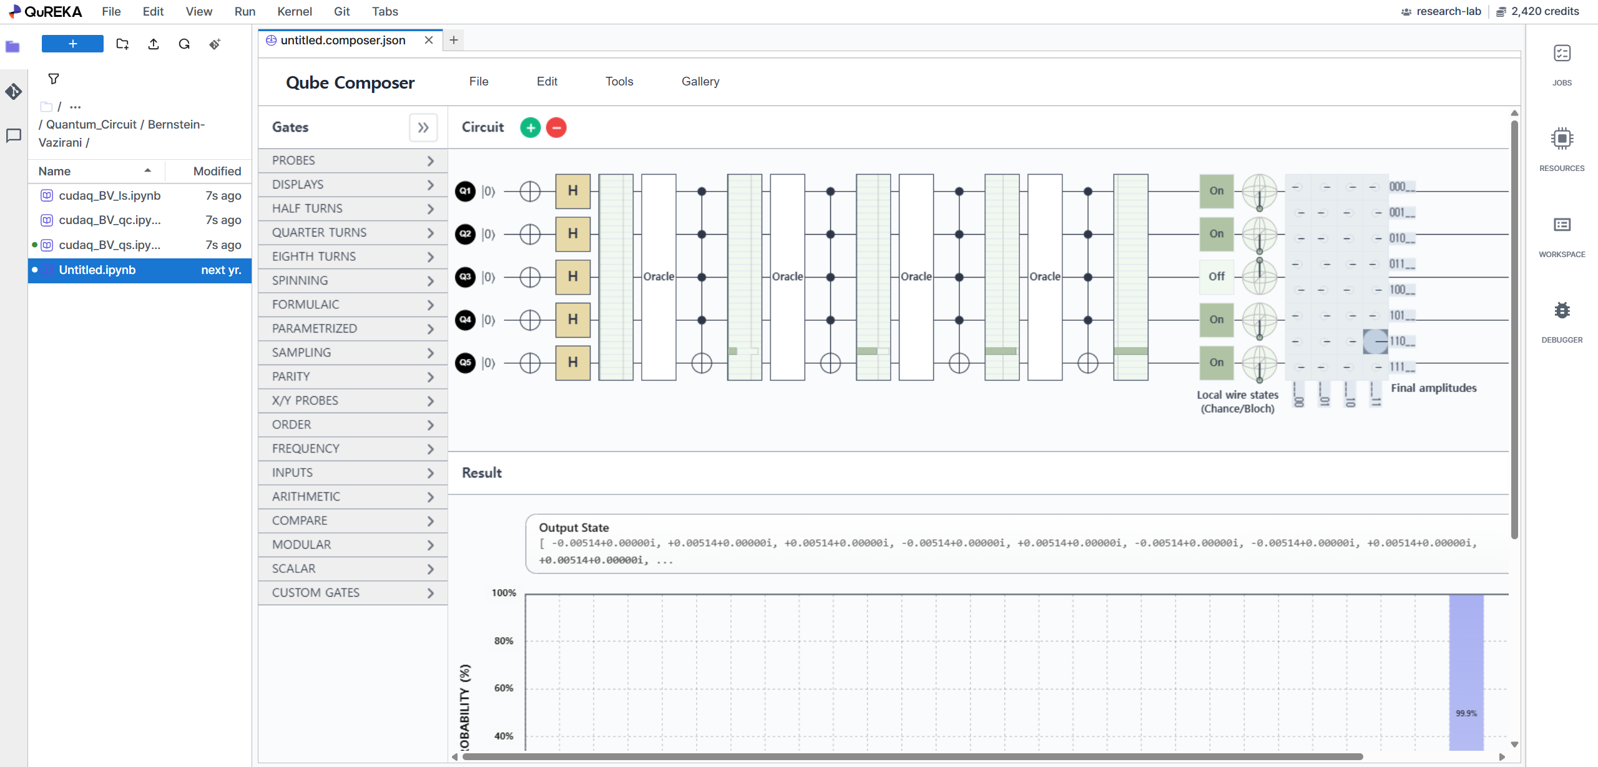Collapse the Gates panel with double chevron
Image resolution: width=1598 pixels, height=767 pixels.
click(423, 127)
